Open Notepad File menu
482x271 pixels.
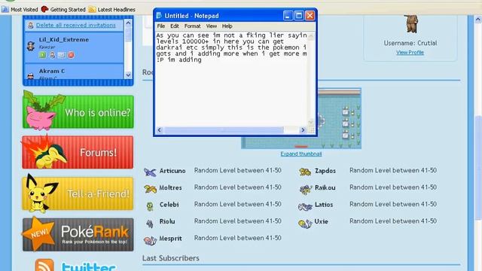(x=160, y=26)
